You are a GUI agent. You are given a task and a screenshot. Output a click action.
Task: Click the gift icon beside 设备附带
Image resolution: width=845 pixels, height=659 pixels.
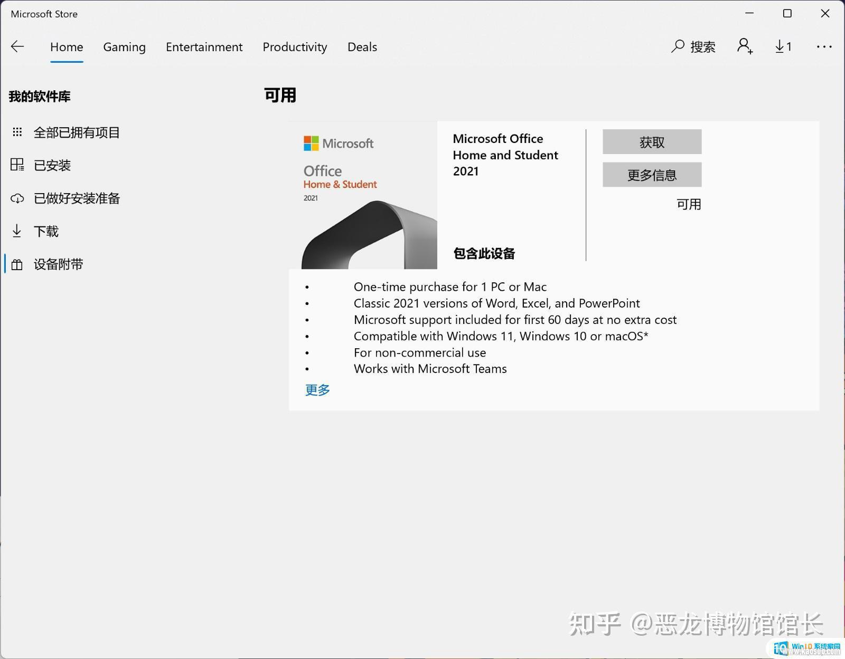(x=17, y=264)
